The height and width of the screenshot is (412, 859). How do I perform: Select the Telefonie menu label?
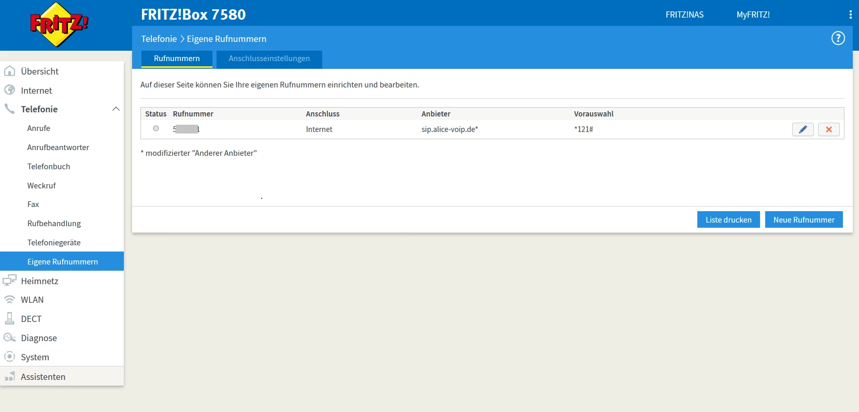(x=39, y=109)
